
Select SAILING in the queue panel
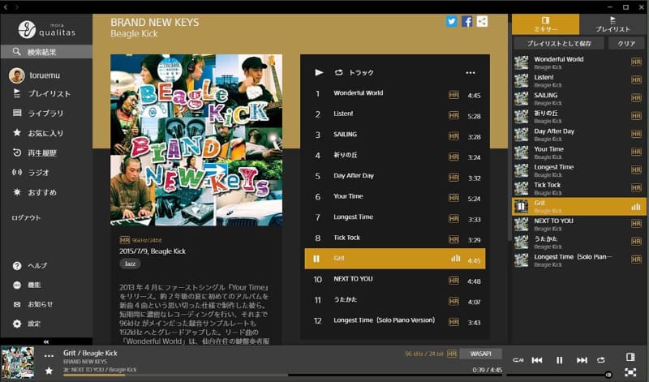[x=578, y=98]
